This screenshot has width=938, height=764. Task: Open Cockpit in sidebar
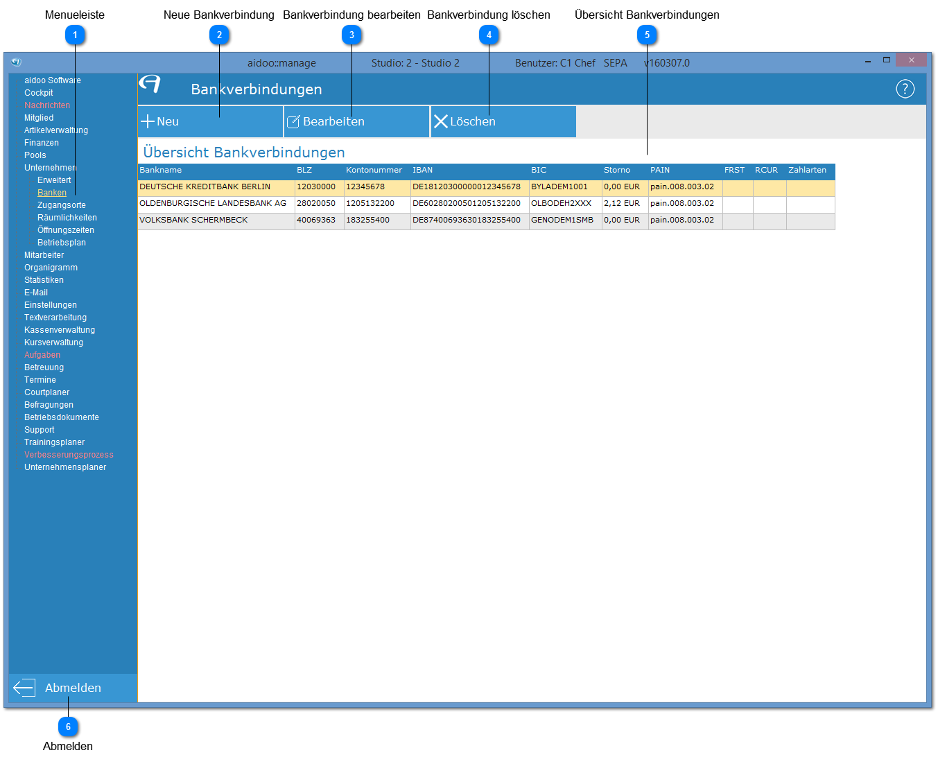coord(39,93)
